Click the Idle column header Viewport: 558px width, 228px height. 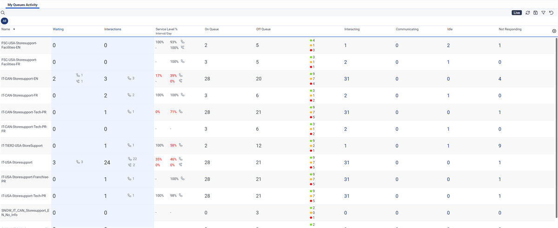(x=450, y=29)
